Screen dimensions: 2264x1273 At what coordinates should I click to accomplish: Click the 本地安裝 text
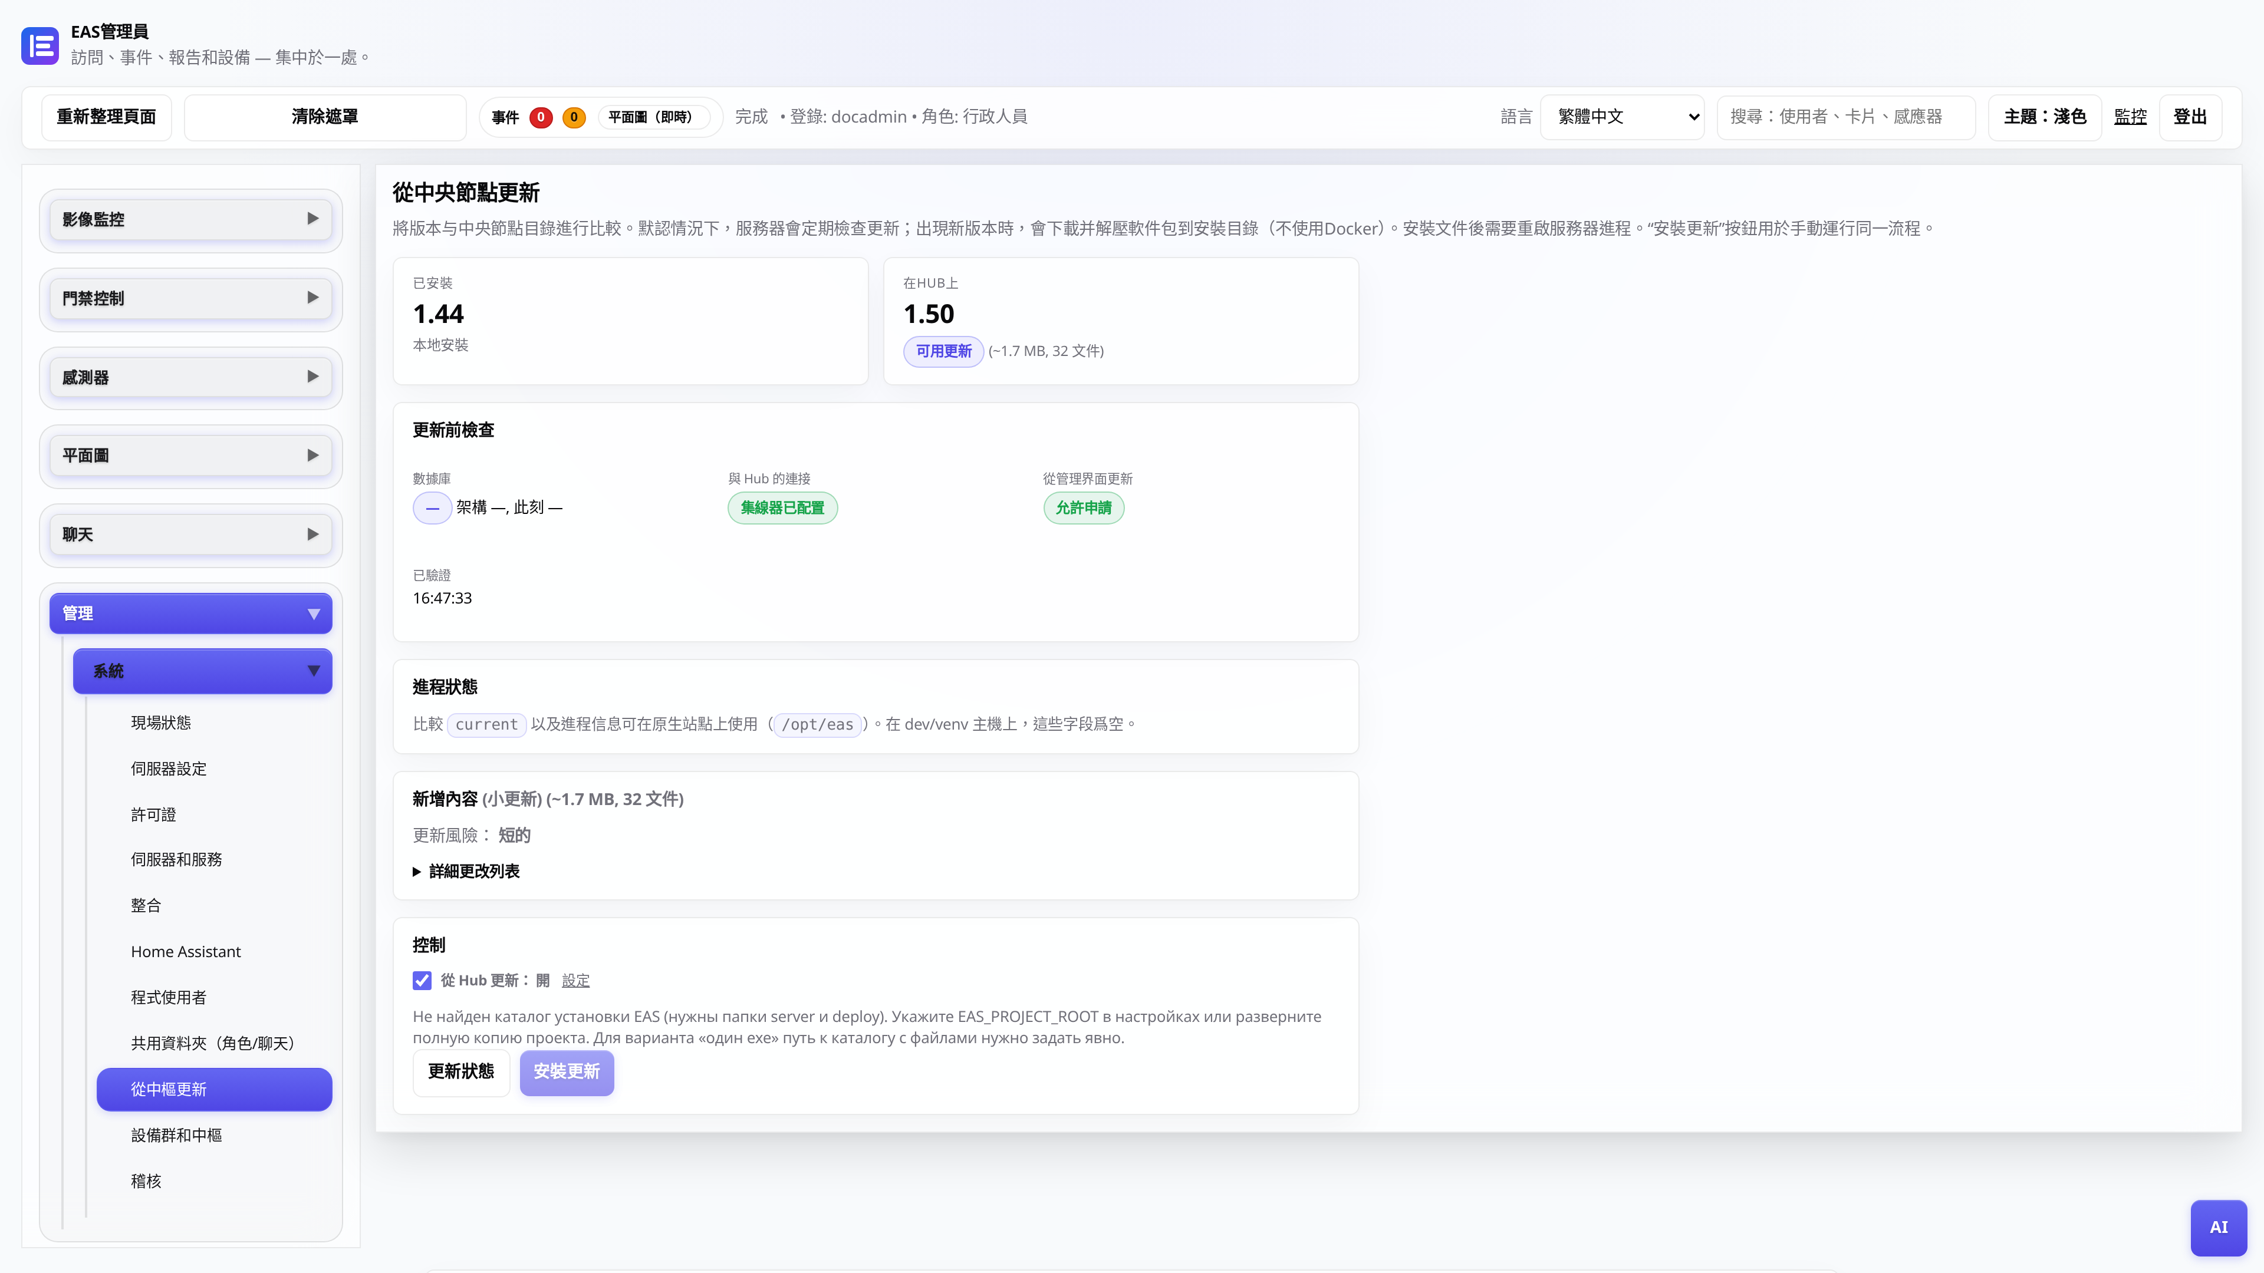(x=440, y=345)
